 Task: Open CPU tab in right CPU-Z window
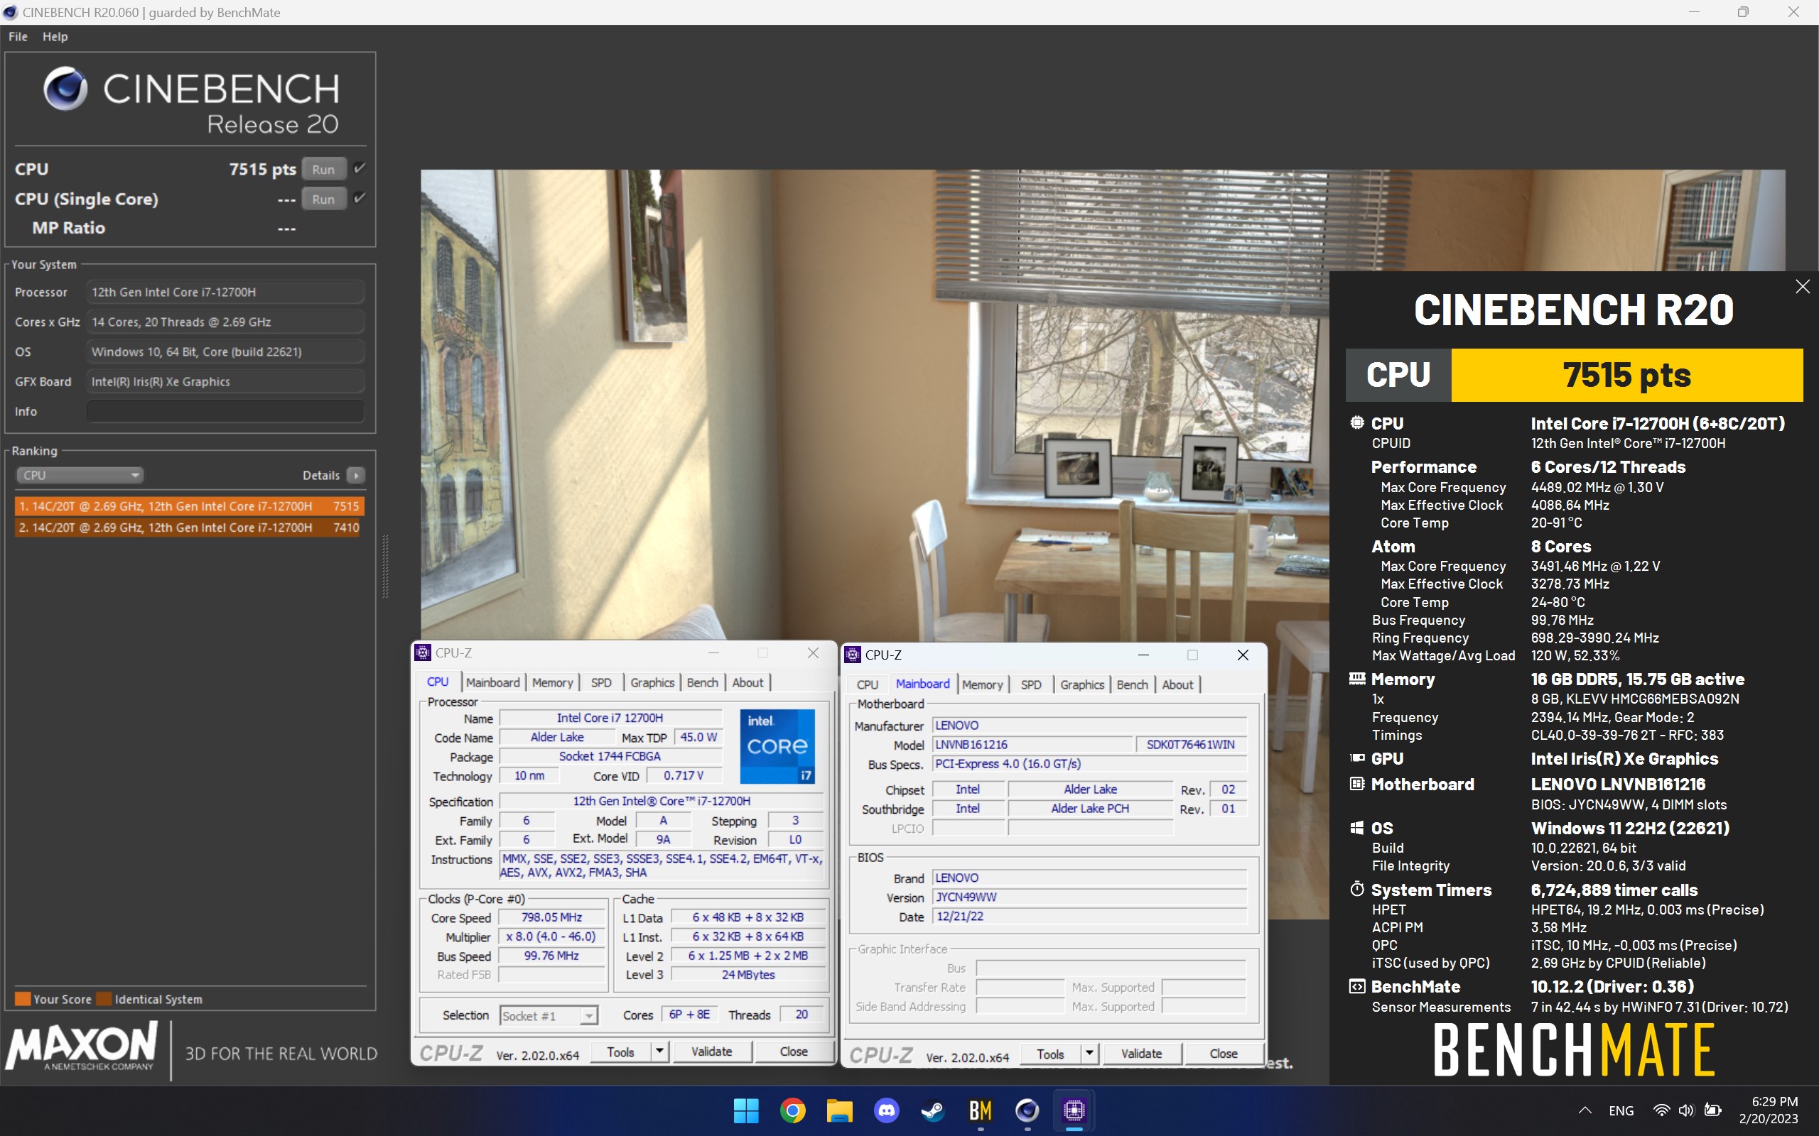pos(868,684)
